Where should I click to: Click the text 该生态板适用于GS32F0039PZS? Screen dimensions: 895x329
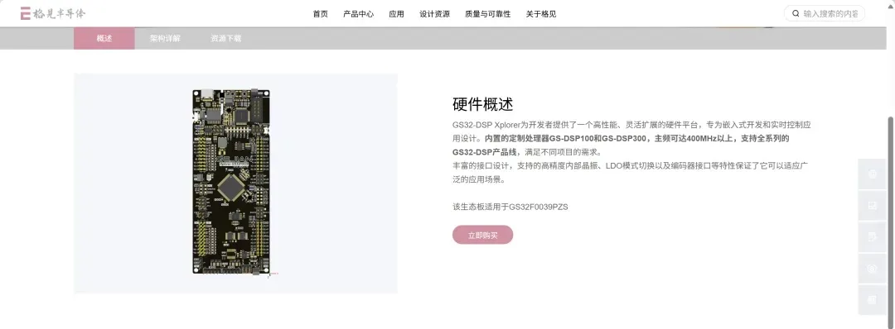tap(510, 207)
